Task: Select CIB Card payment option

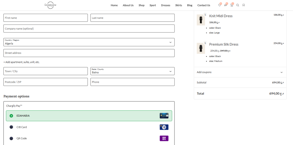Action: (11, 127)
